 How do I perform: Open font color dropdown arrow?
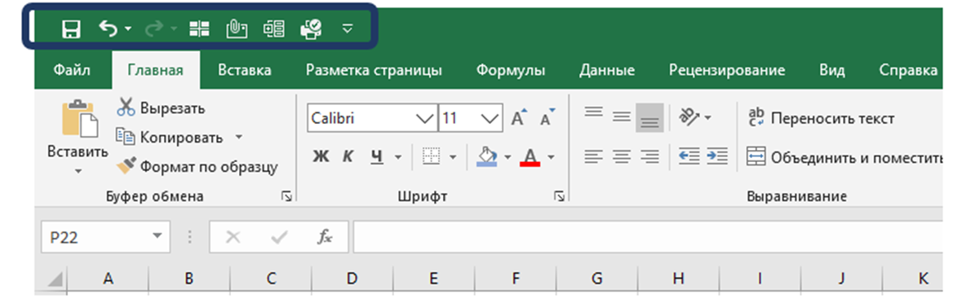pyautogui.click(x=550, y=157)
